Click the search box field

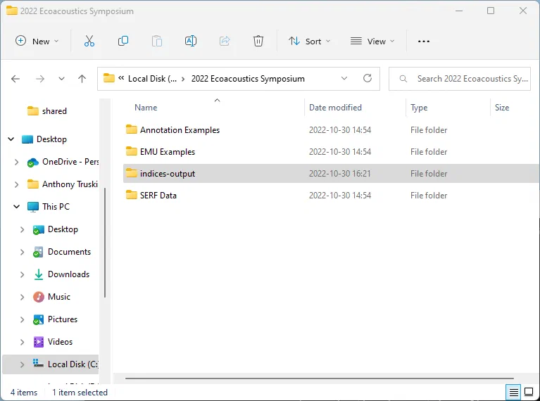coord(460,79)
